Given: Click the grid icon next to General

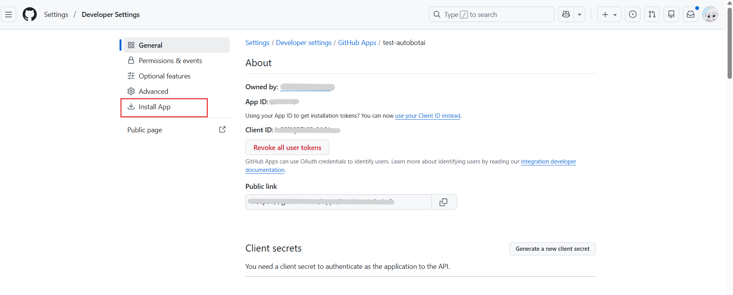Looking at the screenshot, I should pos(131,45).
